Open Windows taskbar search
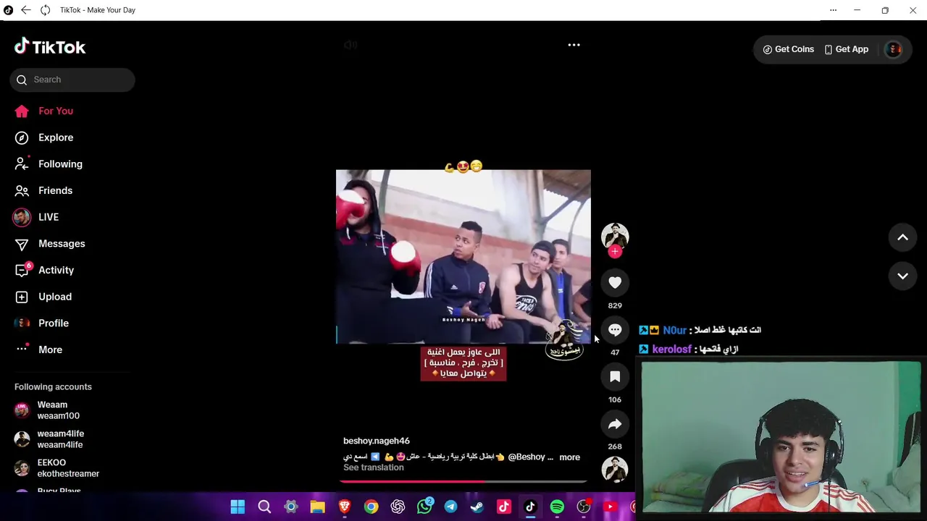 [x=264, y=507]
